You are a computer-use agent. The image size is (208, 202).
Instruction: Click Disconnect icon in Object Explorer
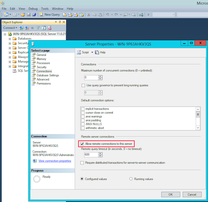tap(27, 28)
